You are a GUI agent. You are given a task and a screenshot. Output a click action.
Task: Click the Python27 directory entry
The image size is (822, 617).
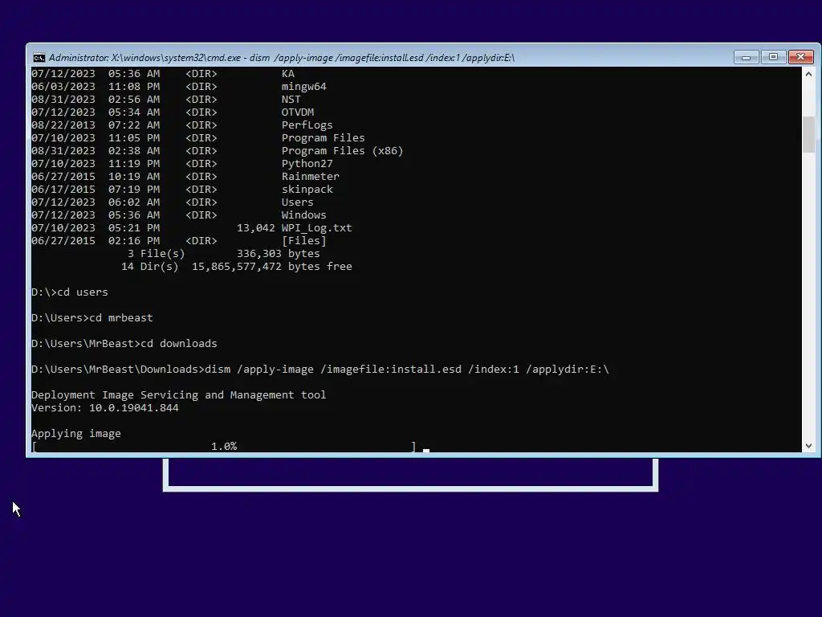(x=307, y=164)
